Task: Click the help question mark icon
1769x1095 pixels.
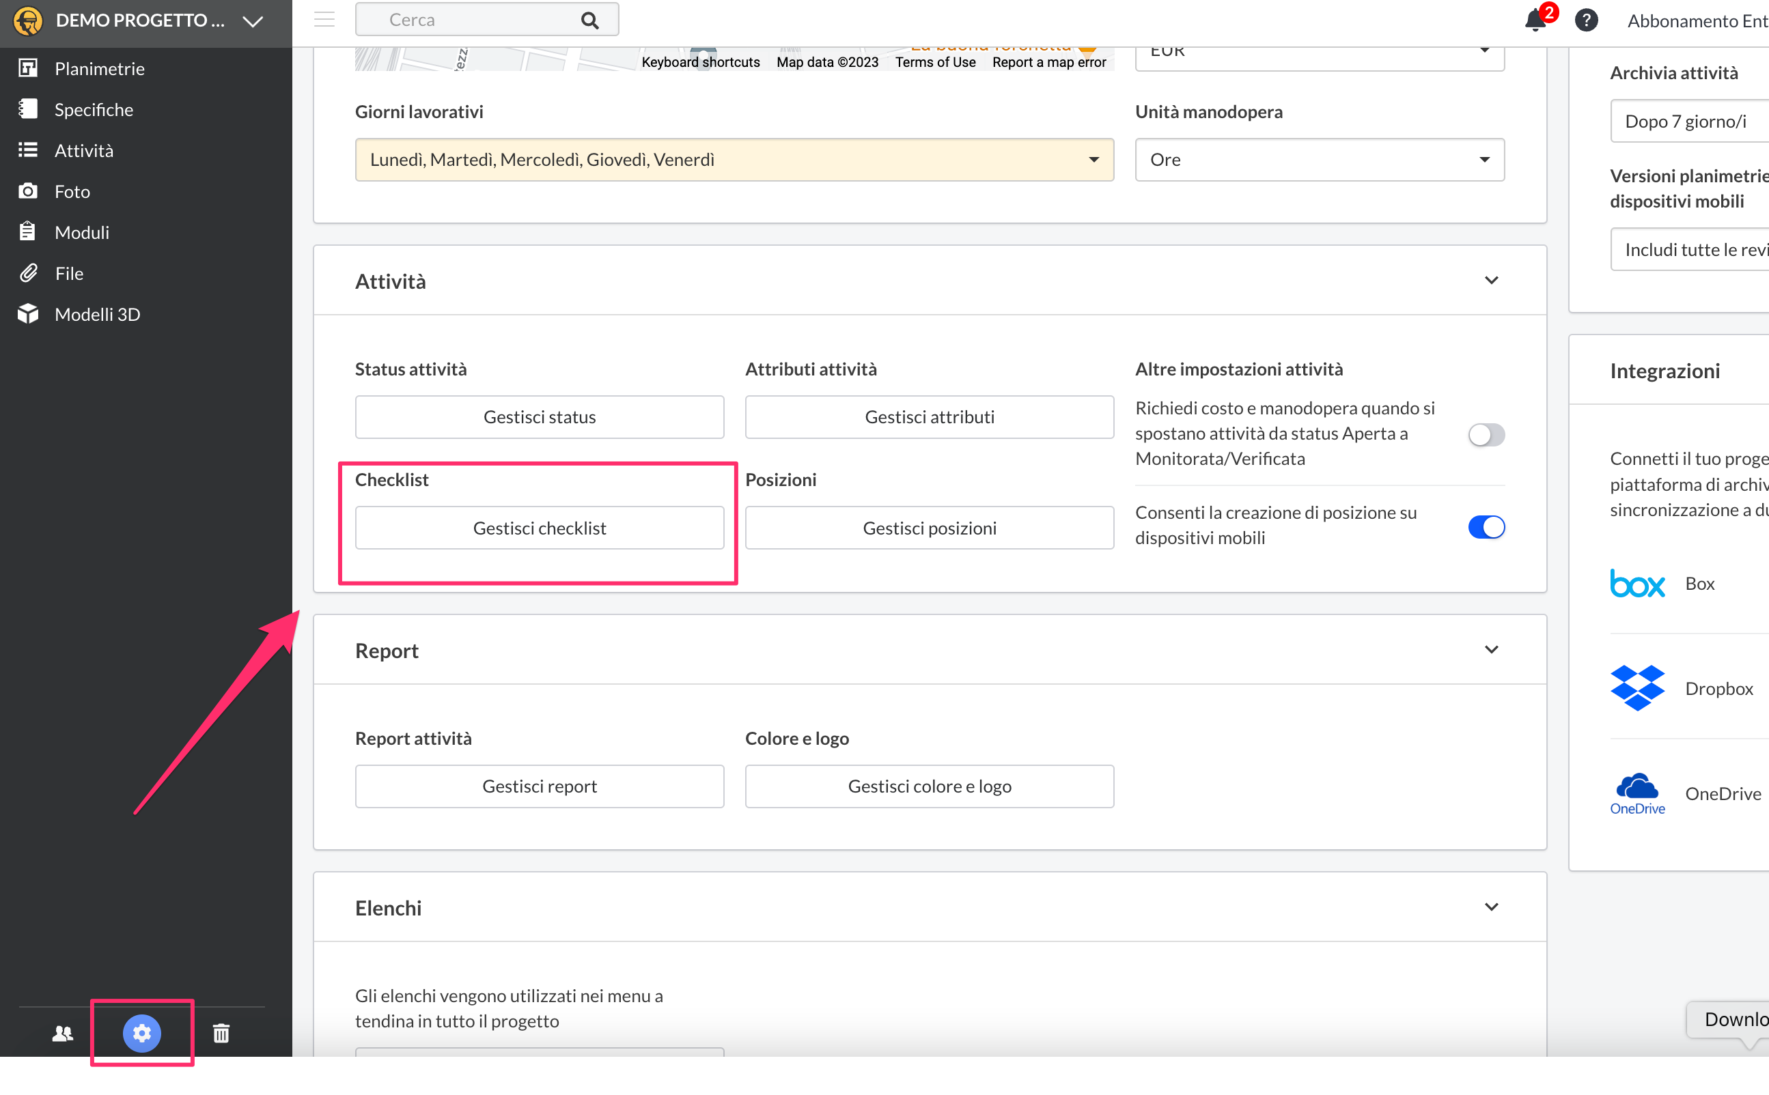Action: point(1586,20)
